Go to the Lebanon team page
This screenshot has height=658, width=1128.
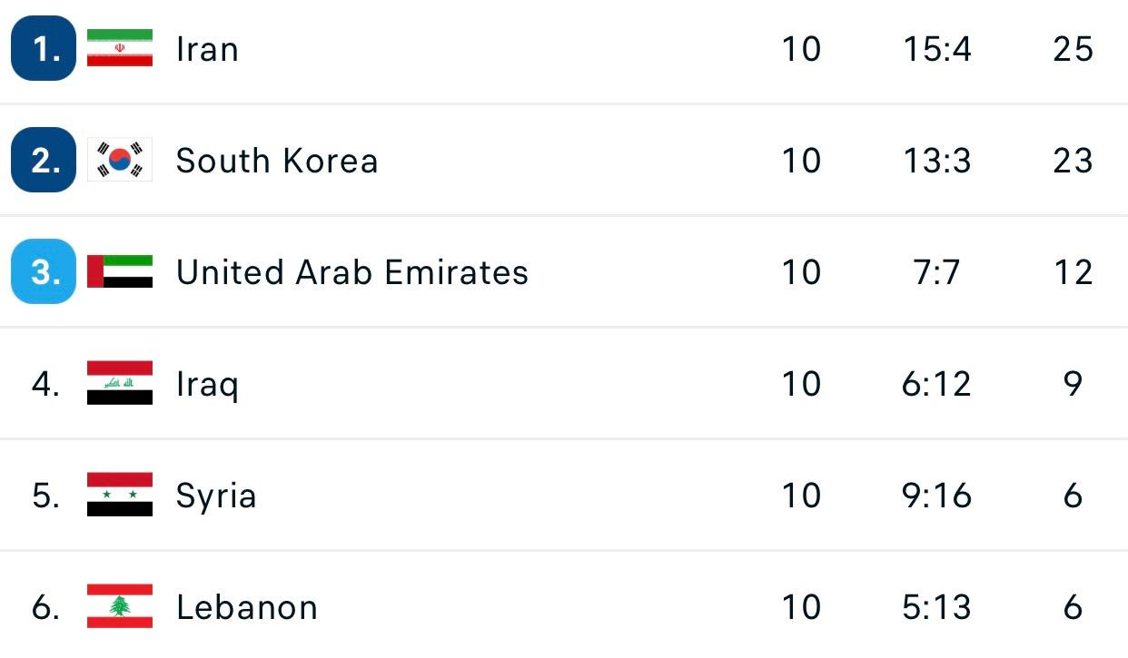[247, 607]
